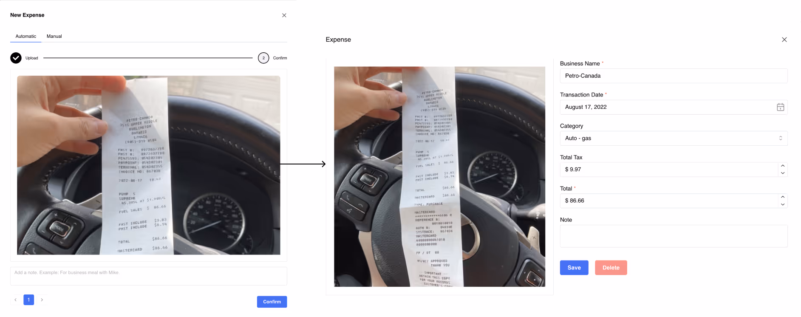Decrease Total amount with down arrow
This screenshot has height=317, width=801.
click(783, 204)
